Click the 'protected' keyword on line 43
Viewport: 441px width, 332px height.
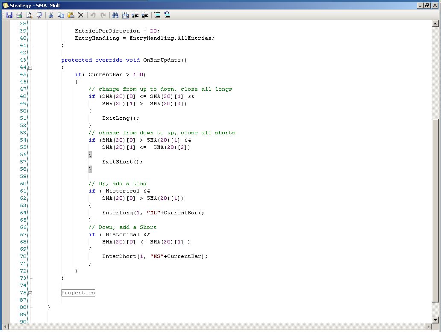tap(76, 60)
